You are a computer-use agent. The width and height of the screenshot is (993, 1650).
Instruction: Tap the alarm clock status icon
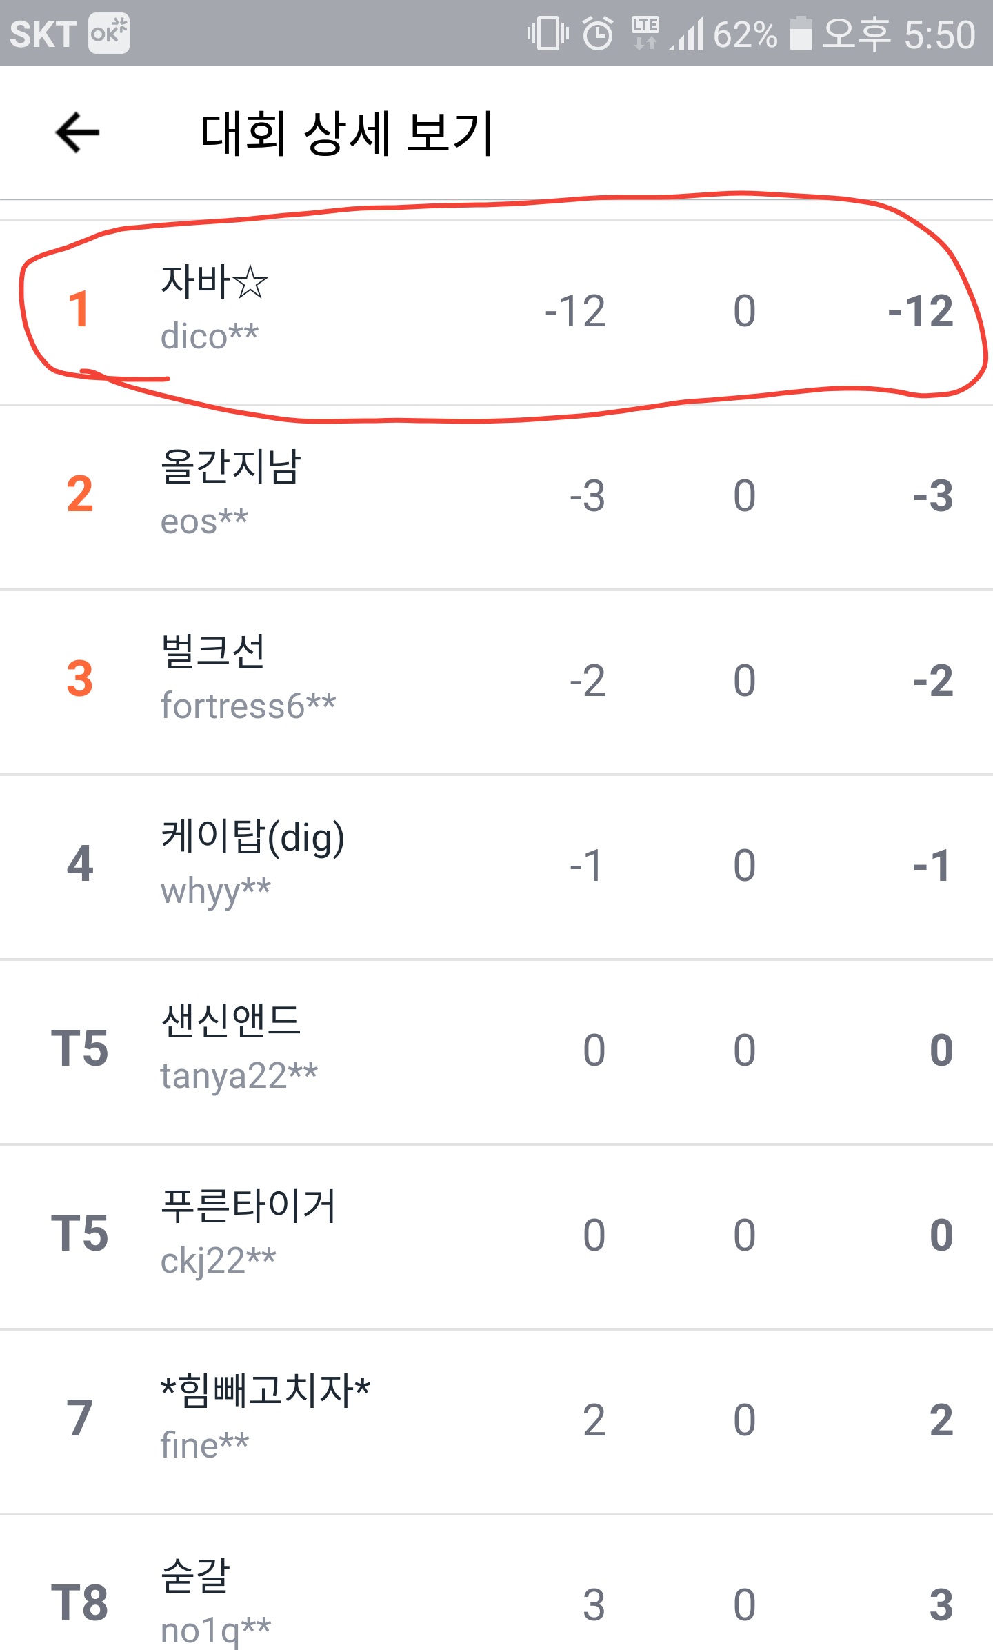coord(597,34)
